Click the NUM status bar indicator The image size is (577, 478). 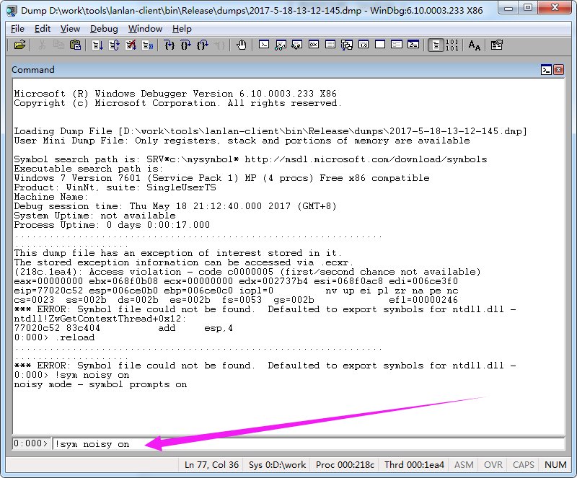(555, 465)
